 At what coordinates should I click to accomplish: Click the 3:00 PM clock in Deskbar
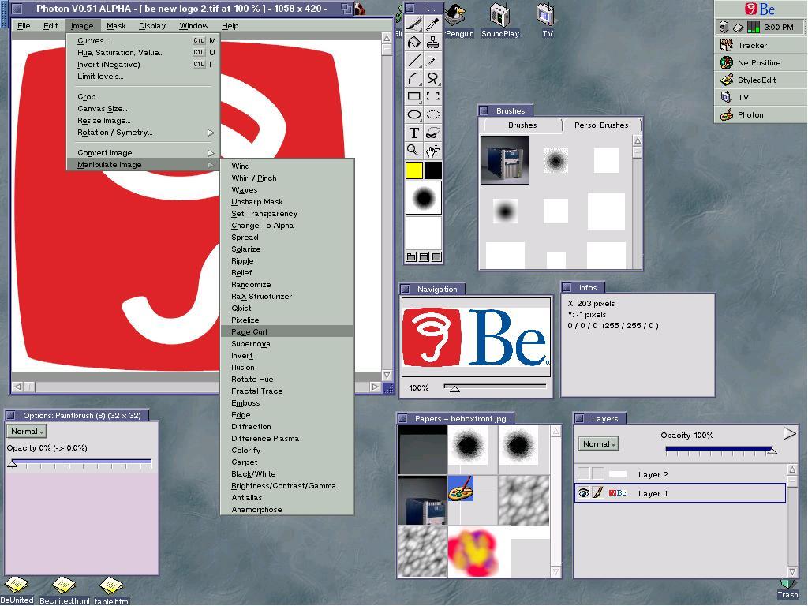point(779,28)
